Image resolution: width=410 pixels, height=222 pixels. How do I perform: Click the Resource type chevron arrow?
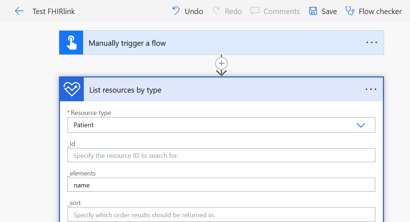coord(361,125)
